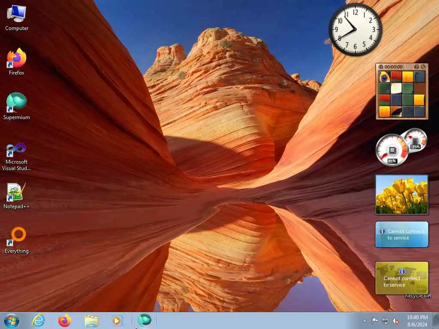This screenshot has height=329, width=439.
Task: Select the Microsoft Visual Studio shortcut
Action: coord(17,157)
